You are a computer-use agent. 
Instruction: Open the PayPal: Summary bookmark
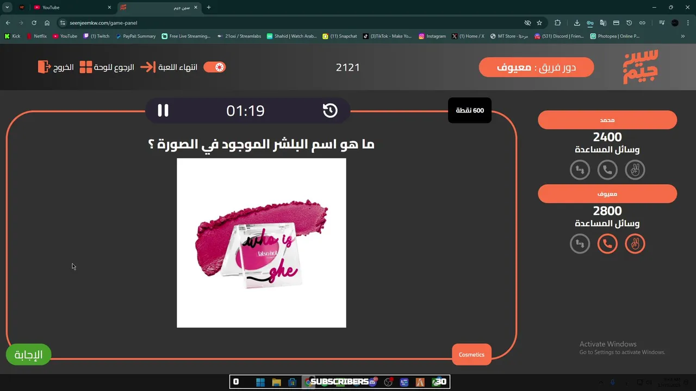click(135, 36)
